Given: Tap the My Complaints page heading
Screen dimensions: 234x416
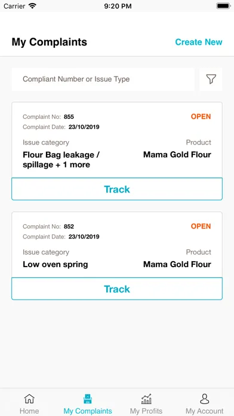Looking at the screenshot, I should pyautogui.click(x=50, y=42).
